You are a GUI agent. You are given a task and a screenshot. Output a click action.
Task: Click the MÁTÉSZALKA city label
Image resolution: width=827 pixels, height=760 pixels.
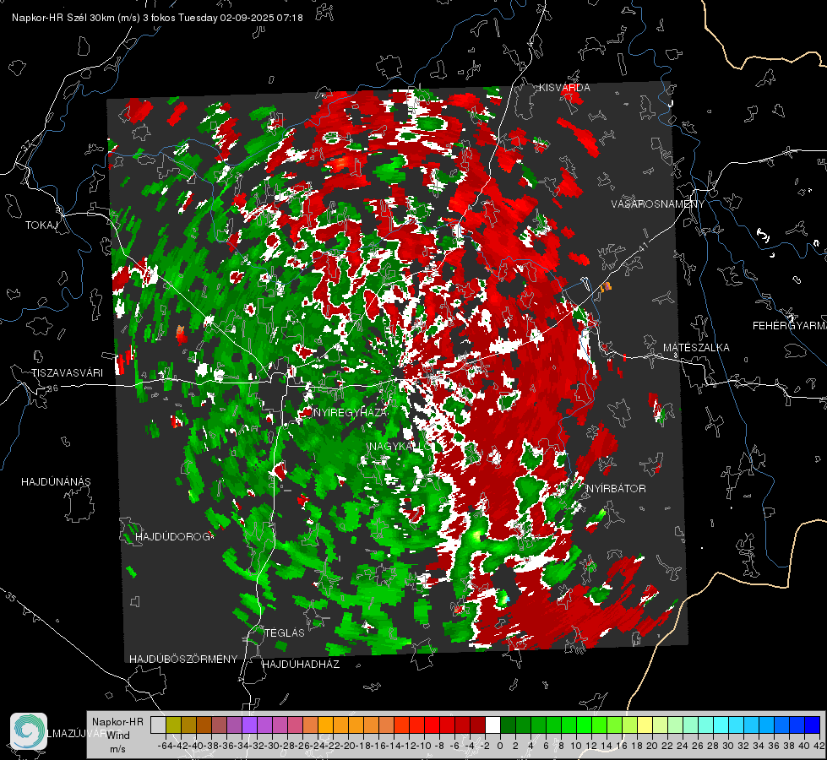click(x=696, y=348)
